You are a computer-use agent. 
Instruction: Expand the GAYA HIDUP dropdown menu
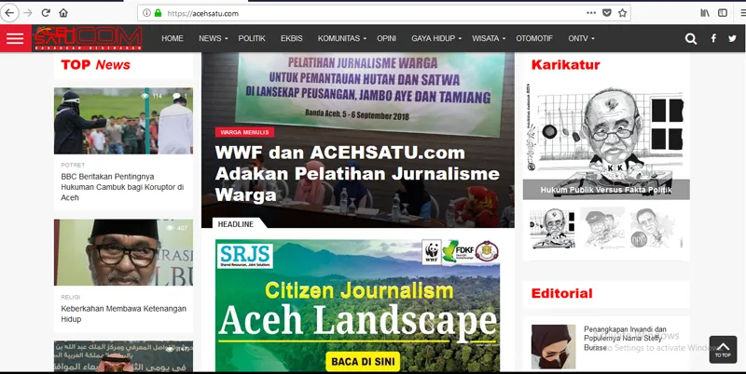pos(436,38)
